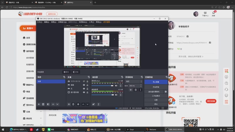The image size is (235, 132).
Task: Open the Help menu in OBS
Action: click(x=99, y=22)
